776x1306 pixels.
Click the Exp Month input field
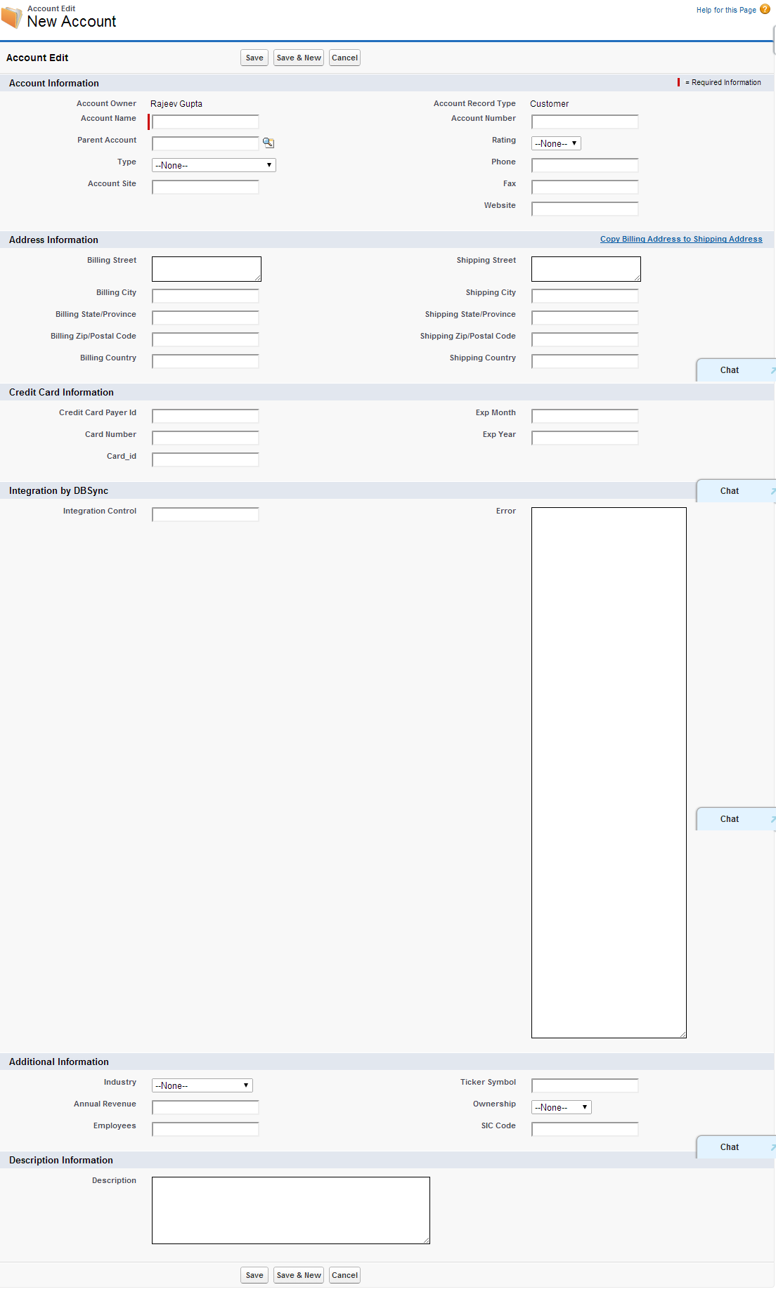point(584,416)
